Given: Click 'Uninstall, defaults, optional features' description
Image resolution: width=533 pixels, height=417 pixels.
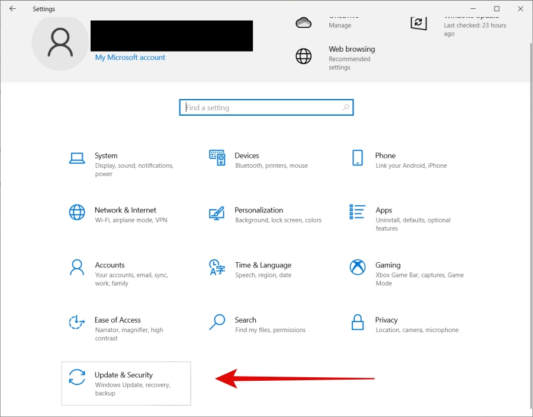Looking at the screenshot, I should [x=413, y=224].
